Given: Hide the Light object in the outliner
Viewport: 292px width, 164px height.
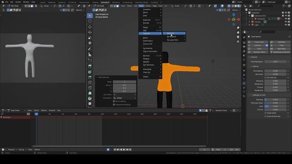Looking at the screenshot, I should click(x=286, y=25).
